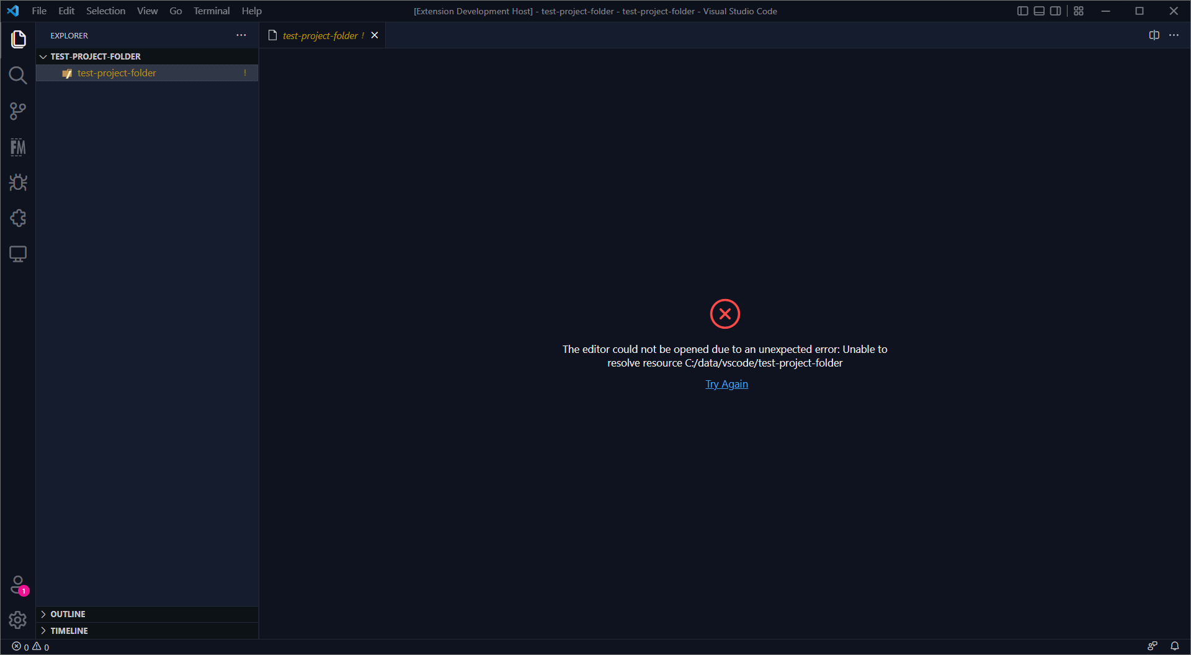The width and height of the screenshot is (1191, 655).
Task: Open the Terminal menu
Action: [x=211, y=11]
